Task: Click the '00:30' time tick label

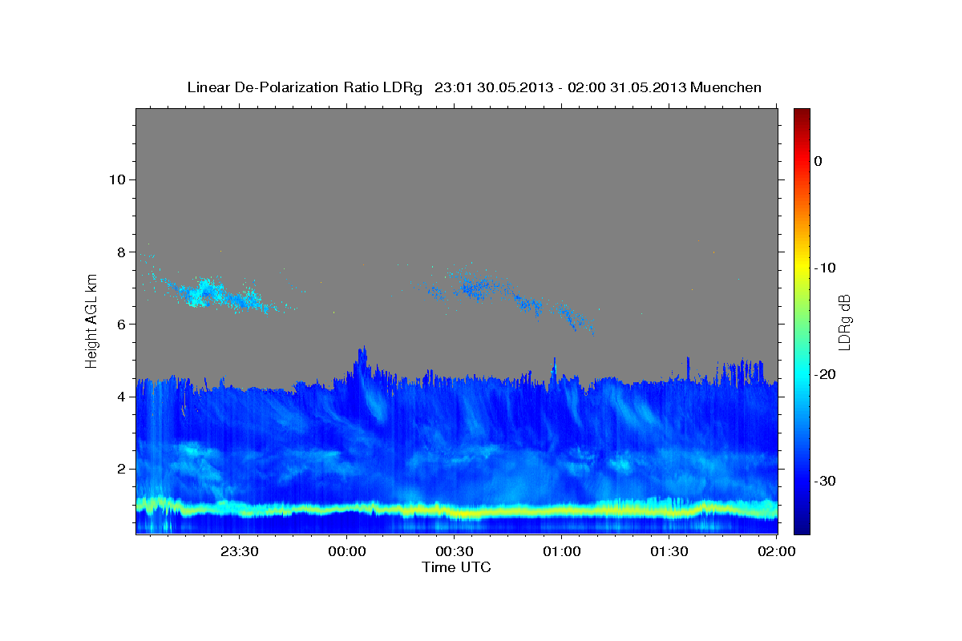Action: 454,551
